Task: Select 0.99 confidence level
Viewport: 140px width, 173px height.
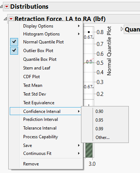Action: [x=105, y=129]
